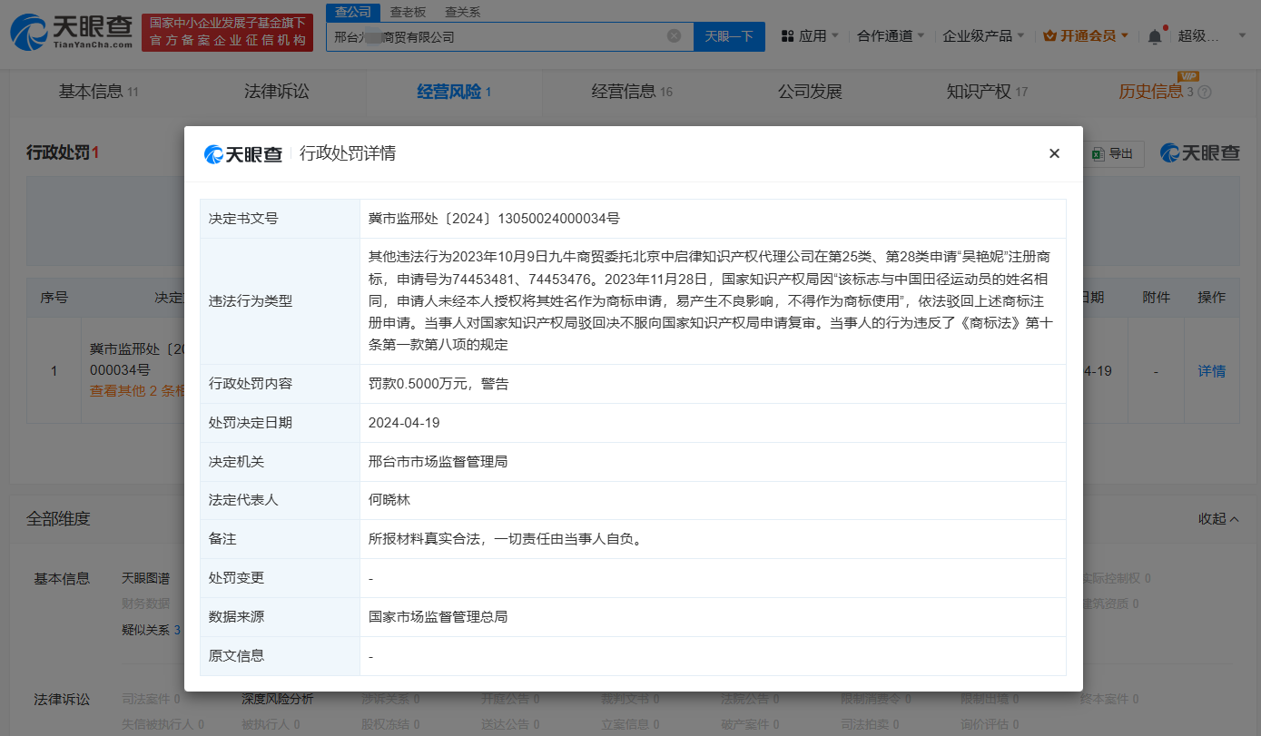Click the 详情 link in the 操作 column
Screen dimensions: 1261x736
[x=1212, y=370]
